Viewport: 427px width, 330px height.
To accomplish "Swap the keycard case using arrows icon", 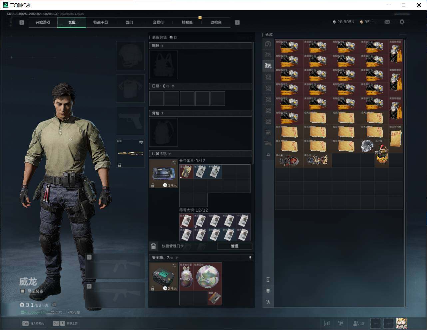I will (x=174, y=162).
